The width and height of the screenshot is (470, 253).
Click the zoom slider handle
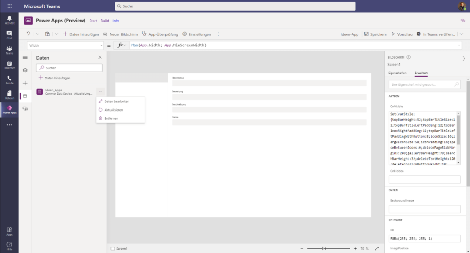click(x=323, y=248)
